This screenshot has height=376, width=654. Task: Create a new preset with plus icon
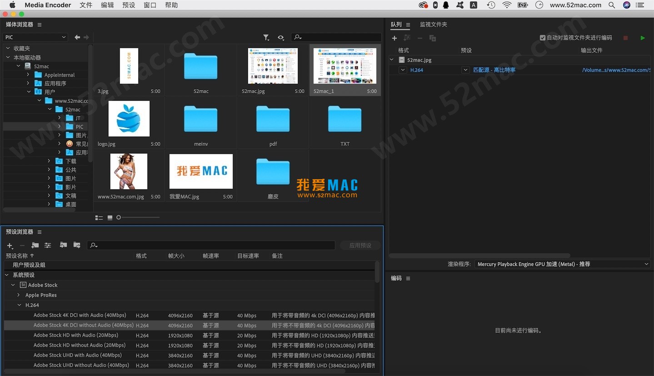(x=10, y=246)
